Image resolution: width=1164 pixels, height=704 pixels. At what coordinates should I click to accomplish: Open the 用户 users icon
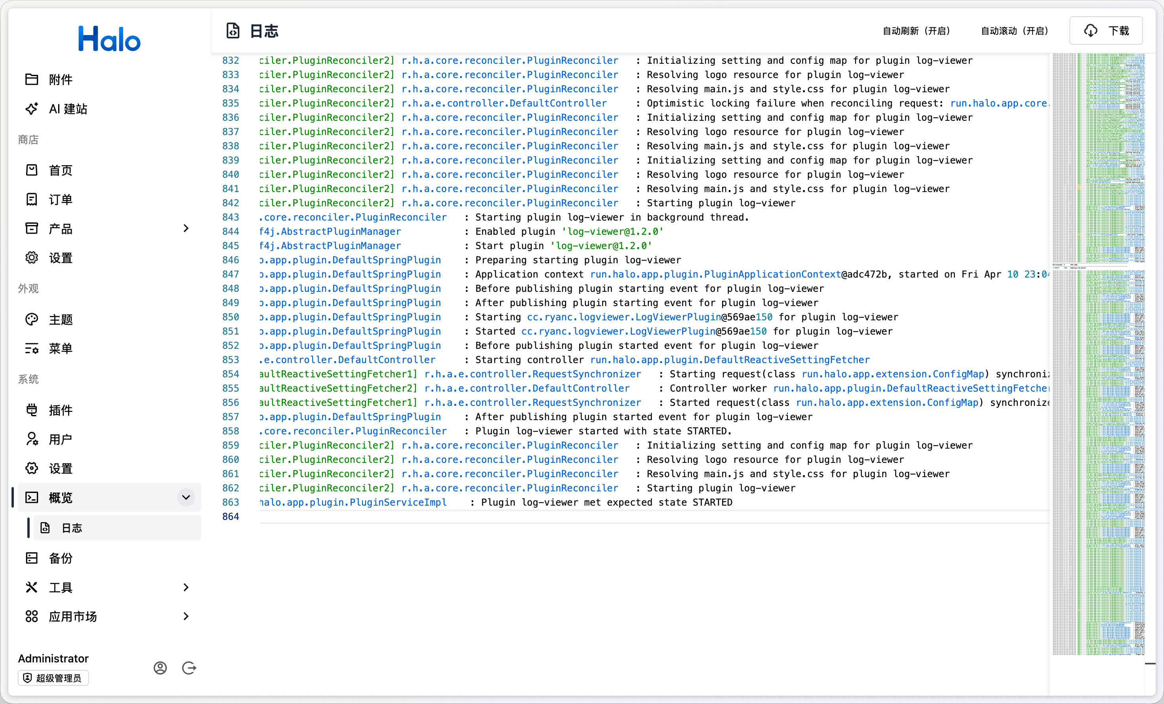tap(32, 439)
